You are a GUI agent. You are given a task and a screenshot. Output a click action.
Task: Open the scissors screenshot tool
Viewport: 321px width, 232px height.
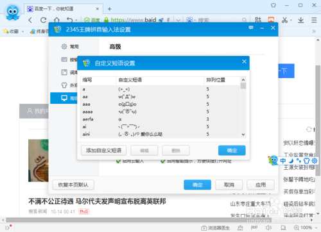[x=284, y=20]
